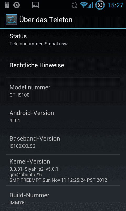Tap the Android-Version entry
The width and height of the screenshot is (126, 211).
[x=63, y=116]
